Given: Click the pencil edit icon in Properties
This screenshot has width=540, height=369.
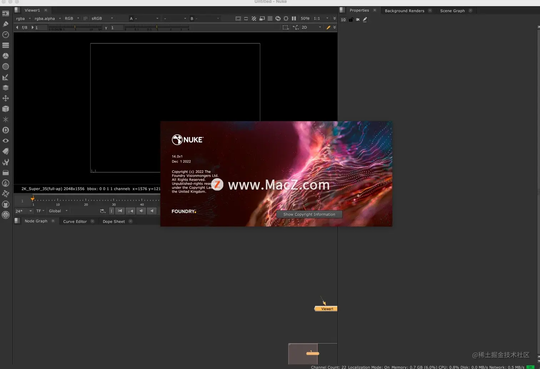Looking at the screenshot, I should [365, 20].
